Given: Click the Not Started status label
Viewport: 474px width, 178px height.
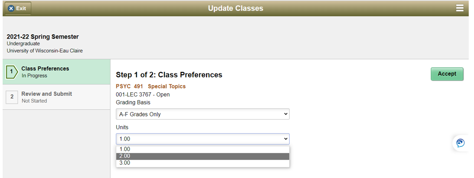Looking at the screenshot, I should [34, 101].
